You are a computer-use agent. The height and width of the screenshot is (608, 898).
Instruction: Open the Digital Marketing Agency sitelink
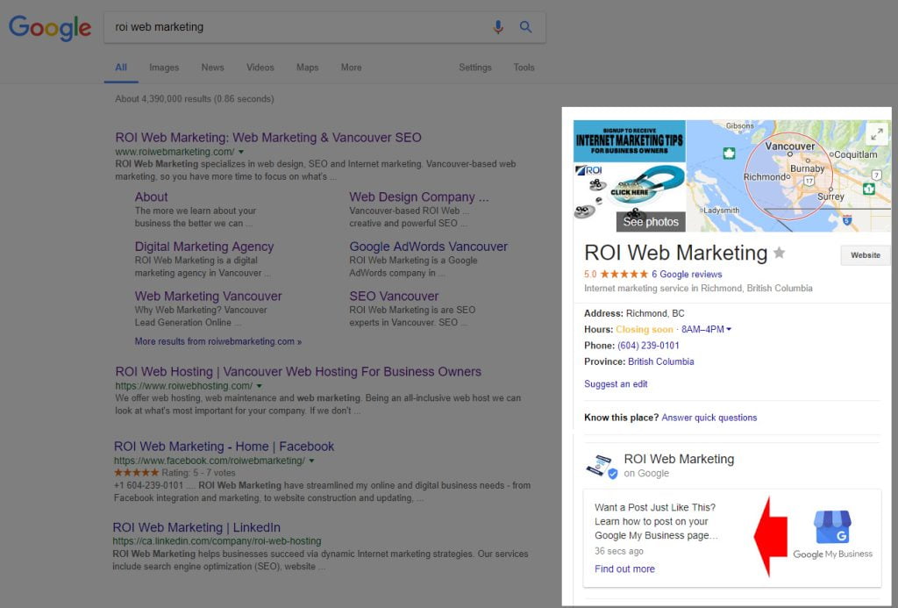point(204,247)
